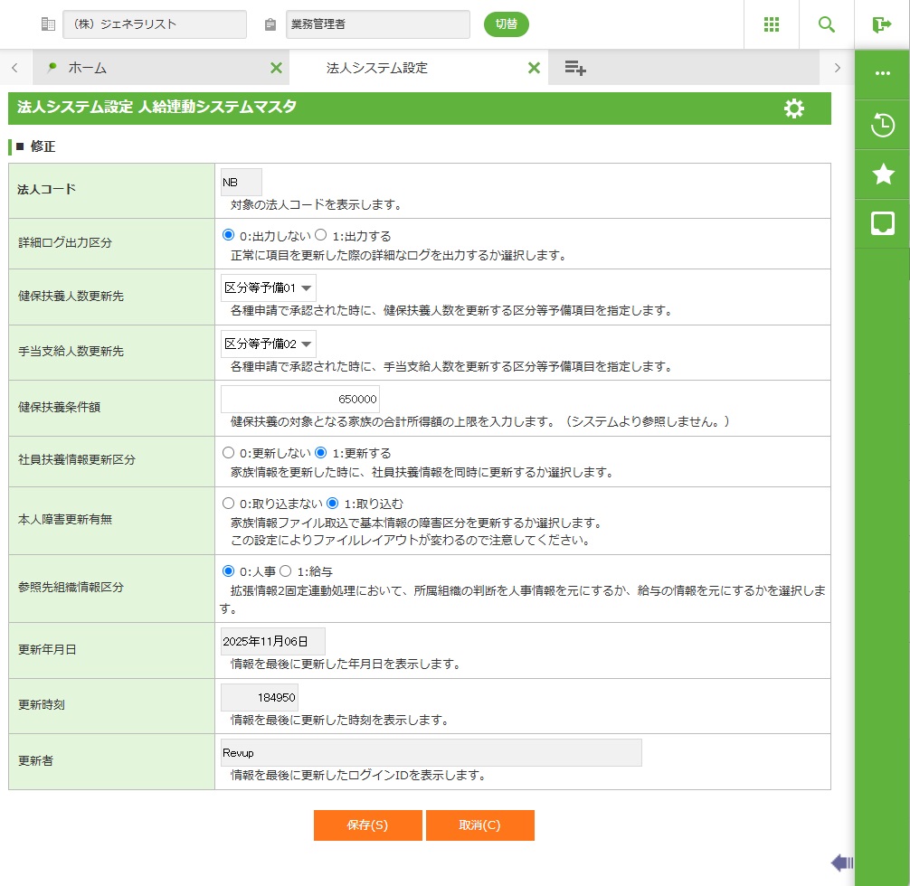Select '1:給与' for reference organization info
This screenshot has height=886, width=910.
[285, 571]
